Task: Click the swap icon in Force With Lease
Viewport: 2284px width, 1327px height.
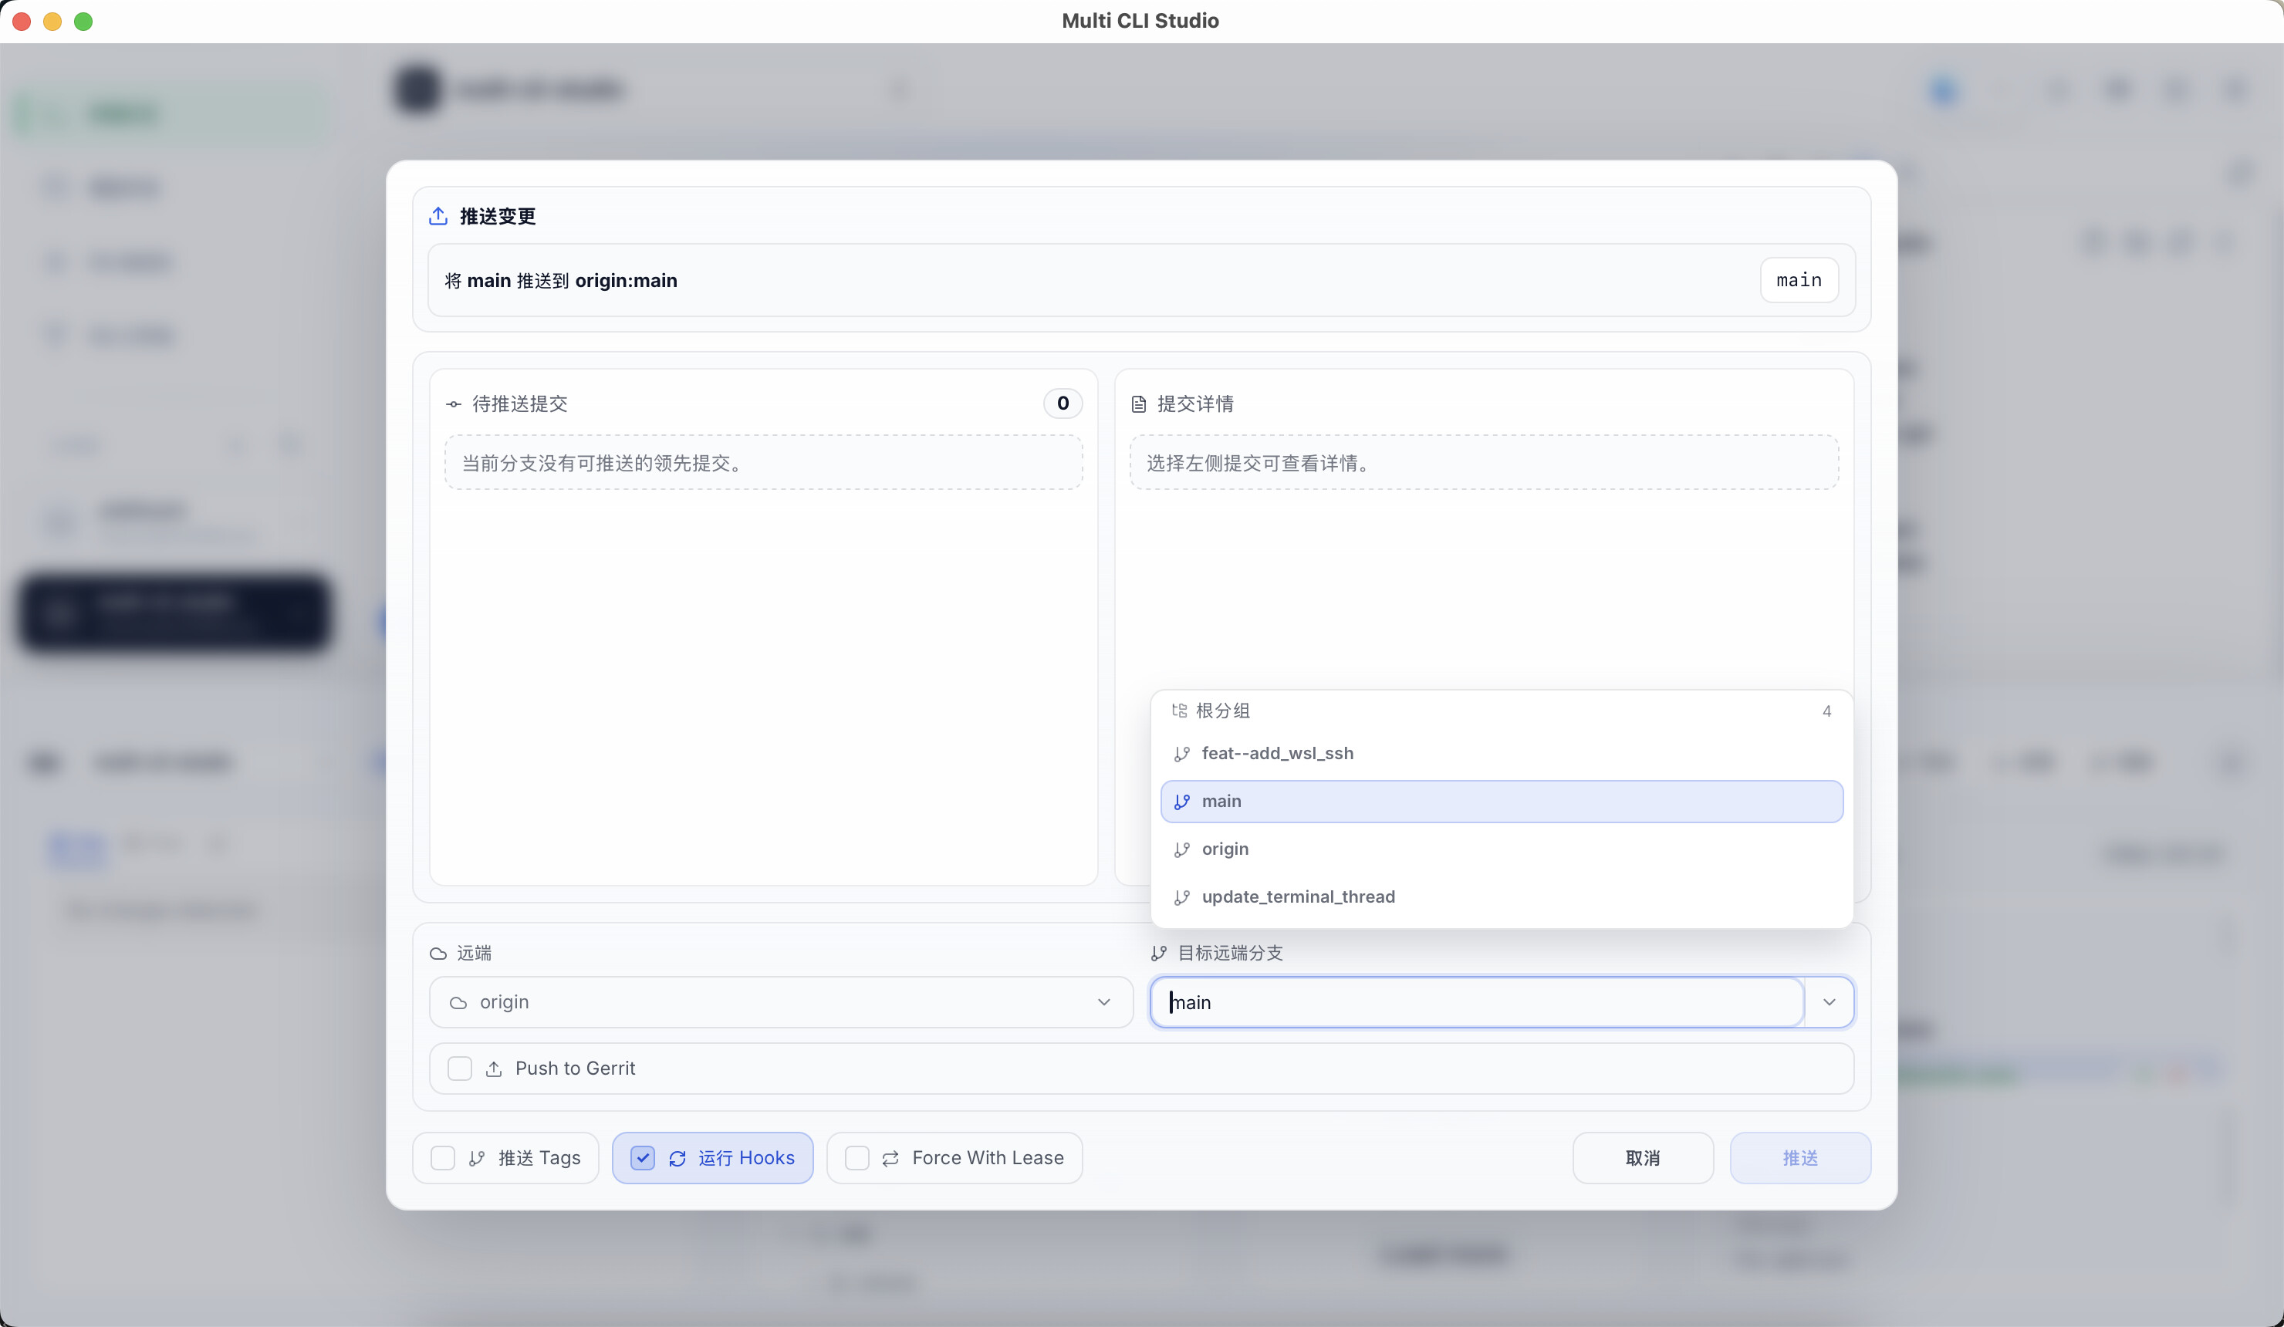Action: pos(891,1160)
